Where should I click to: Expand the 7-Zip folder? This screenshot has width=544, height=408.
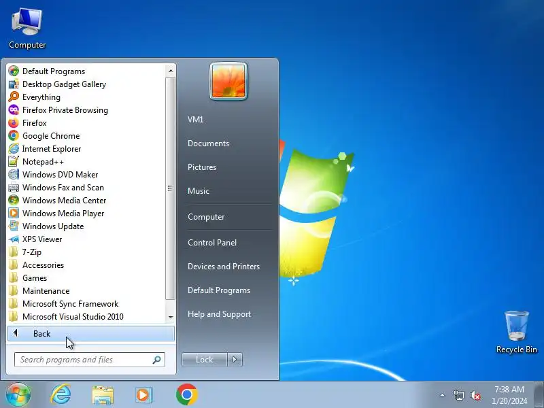(x=24, y=252)
